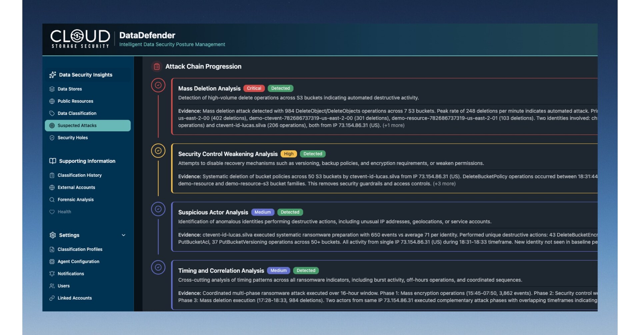
Task: Expand '+3 more' evidence in Security Control Weakening
Action: coord(444,184)
